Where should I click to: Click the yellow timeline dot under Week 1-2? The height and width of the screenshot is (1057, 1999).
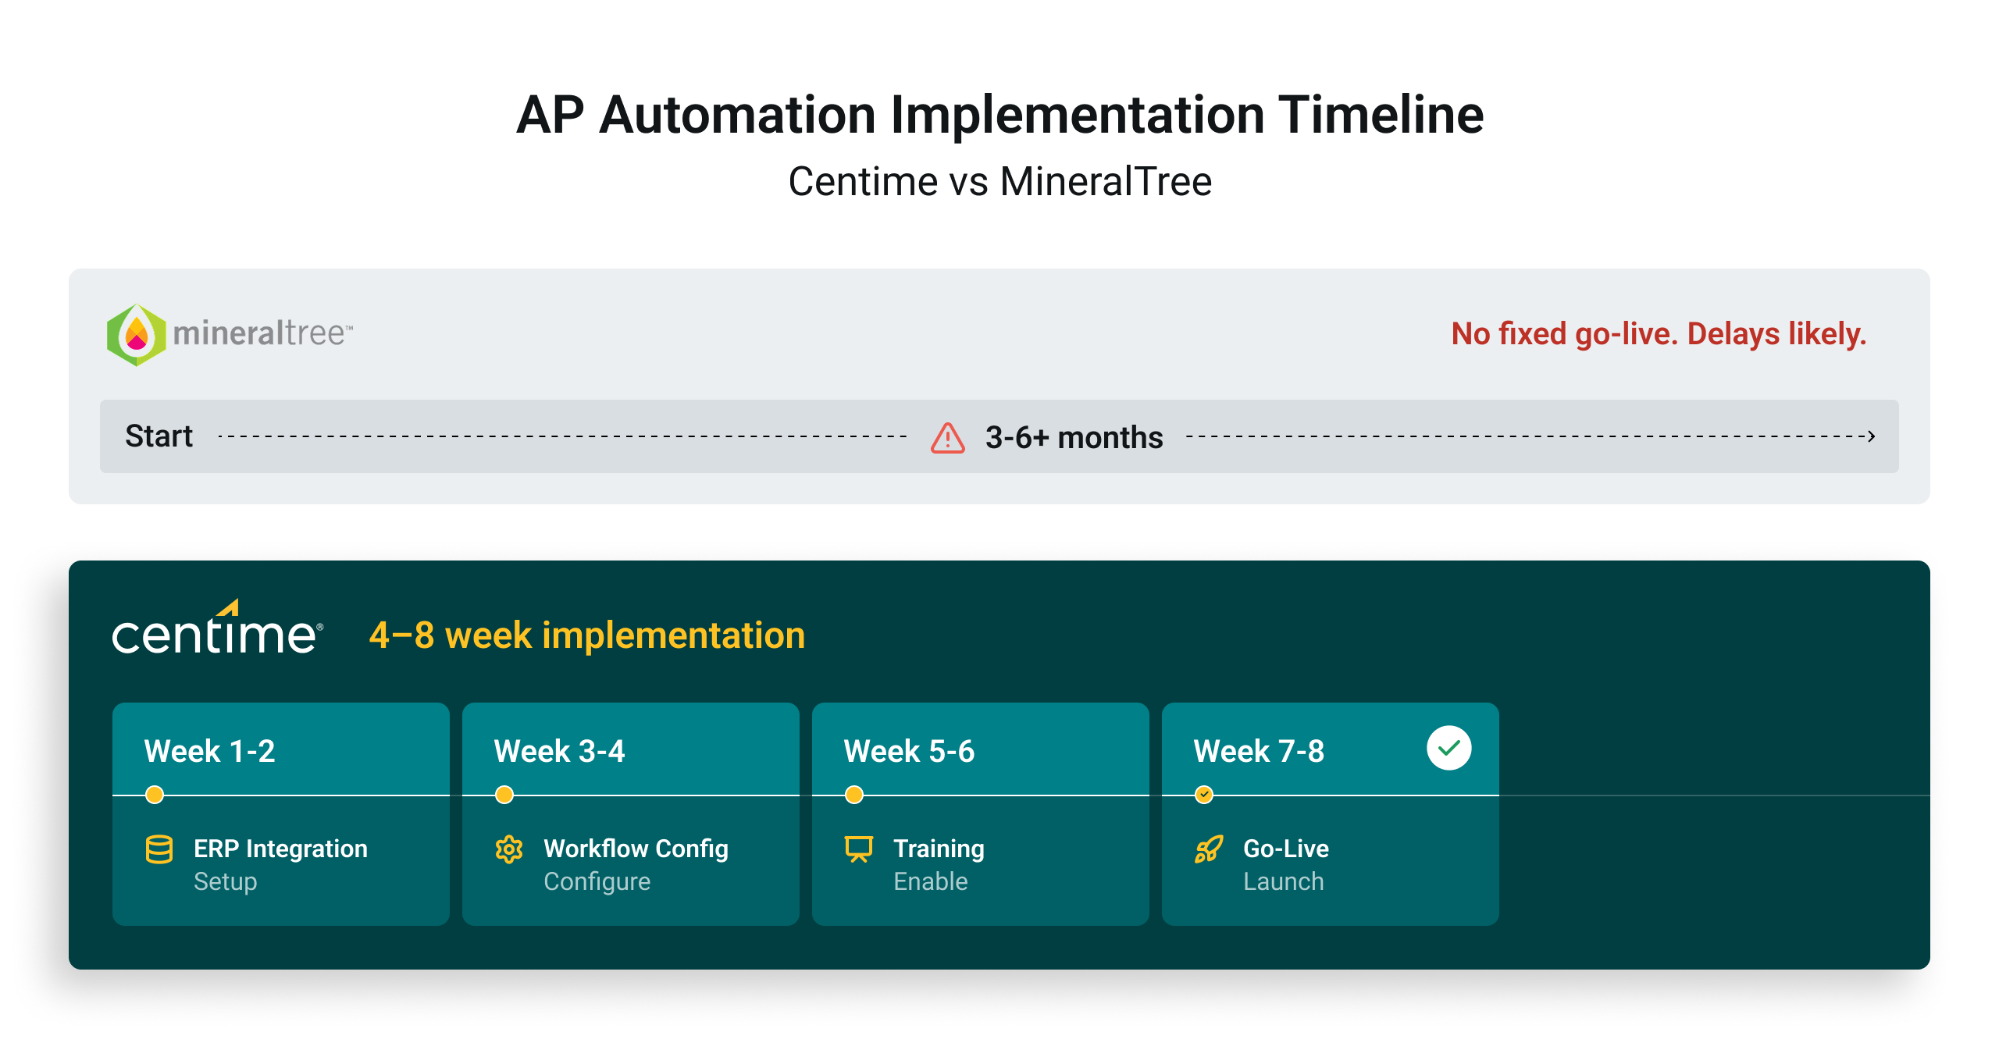(155, 795)
